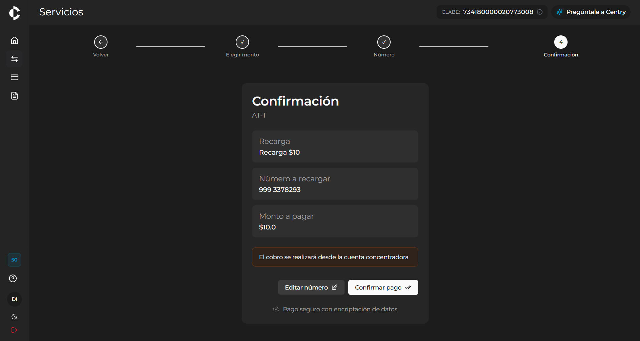The height and width of the screenshot is (341, 640).
Task: Go to the Elegir monto step
Action: [x=242, y=42]
